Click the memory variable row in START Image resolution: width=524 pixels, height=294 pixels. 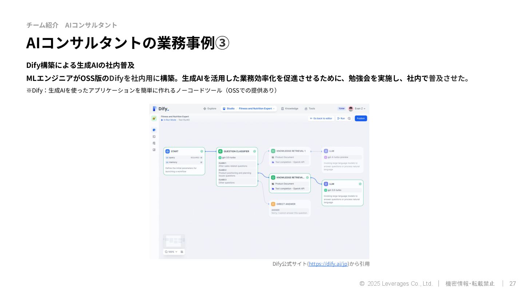coord(184,162)
